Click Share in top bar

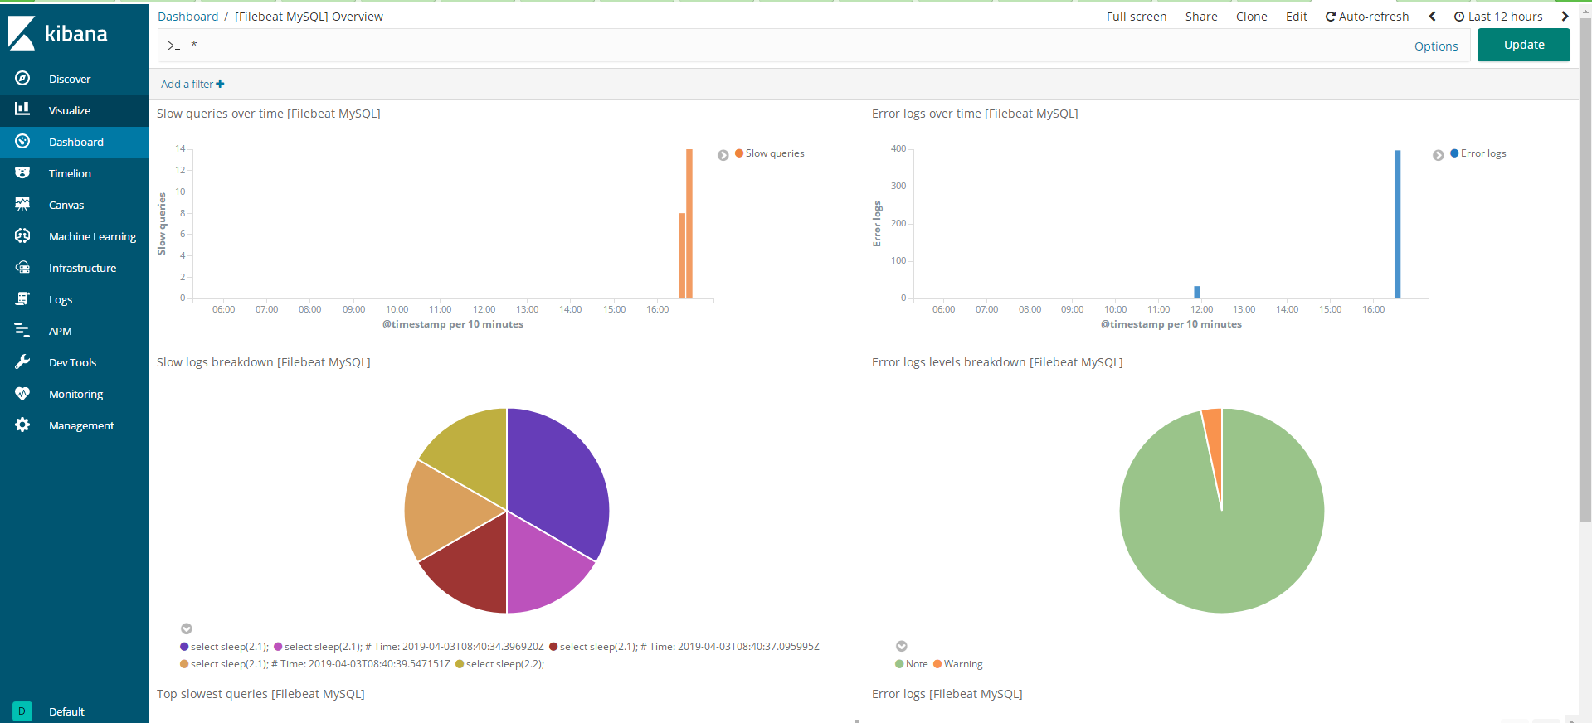click(x=1201, y=17)
